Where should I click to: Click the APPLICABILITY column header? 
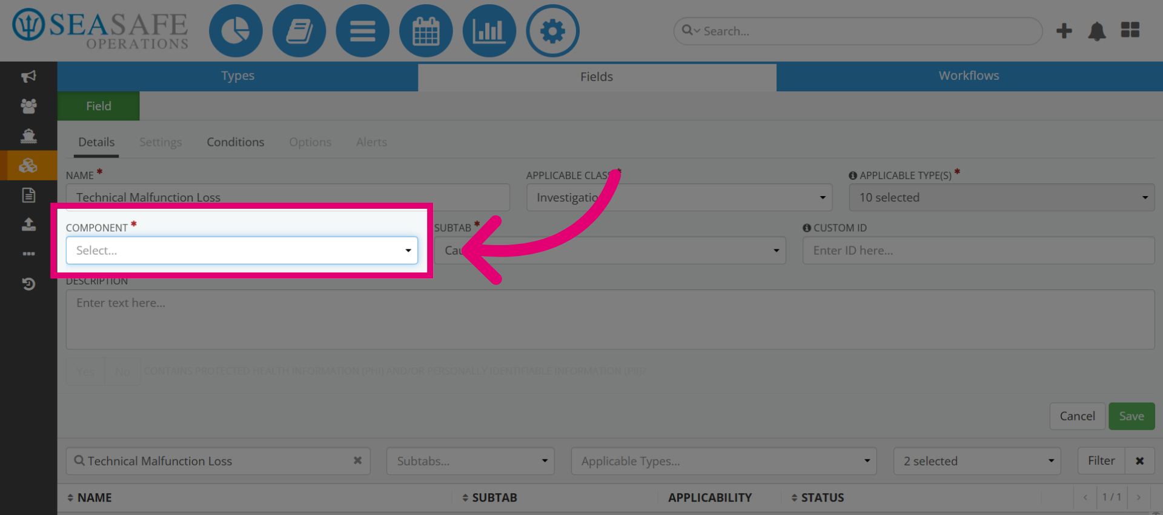coord(710,497)
